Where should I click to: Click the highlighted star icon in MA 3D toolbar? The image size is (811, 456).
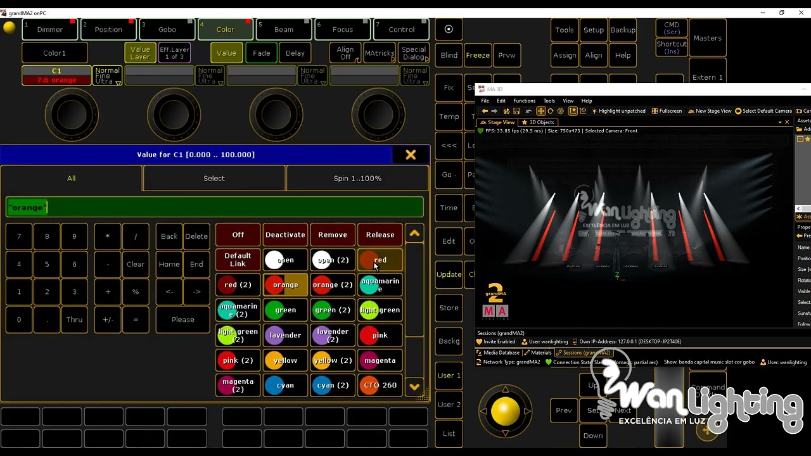click(x=573, y=111)
